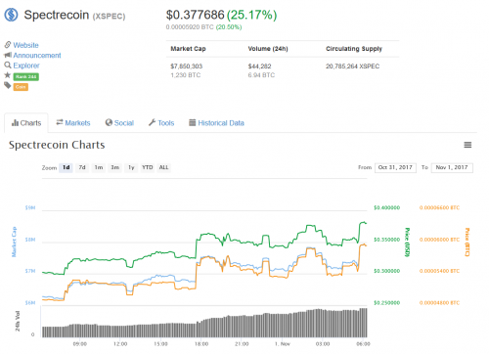Set chart zoom to 1d
Image resolution: width=489 pixels, height=354 pixels.
(66, 167)
